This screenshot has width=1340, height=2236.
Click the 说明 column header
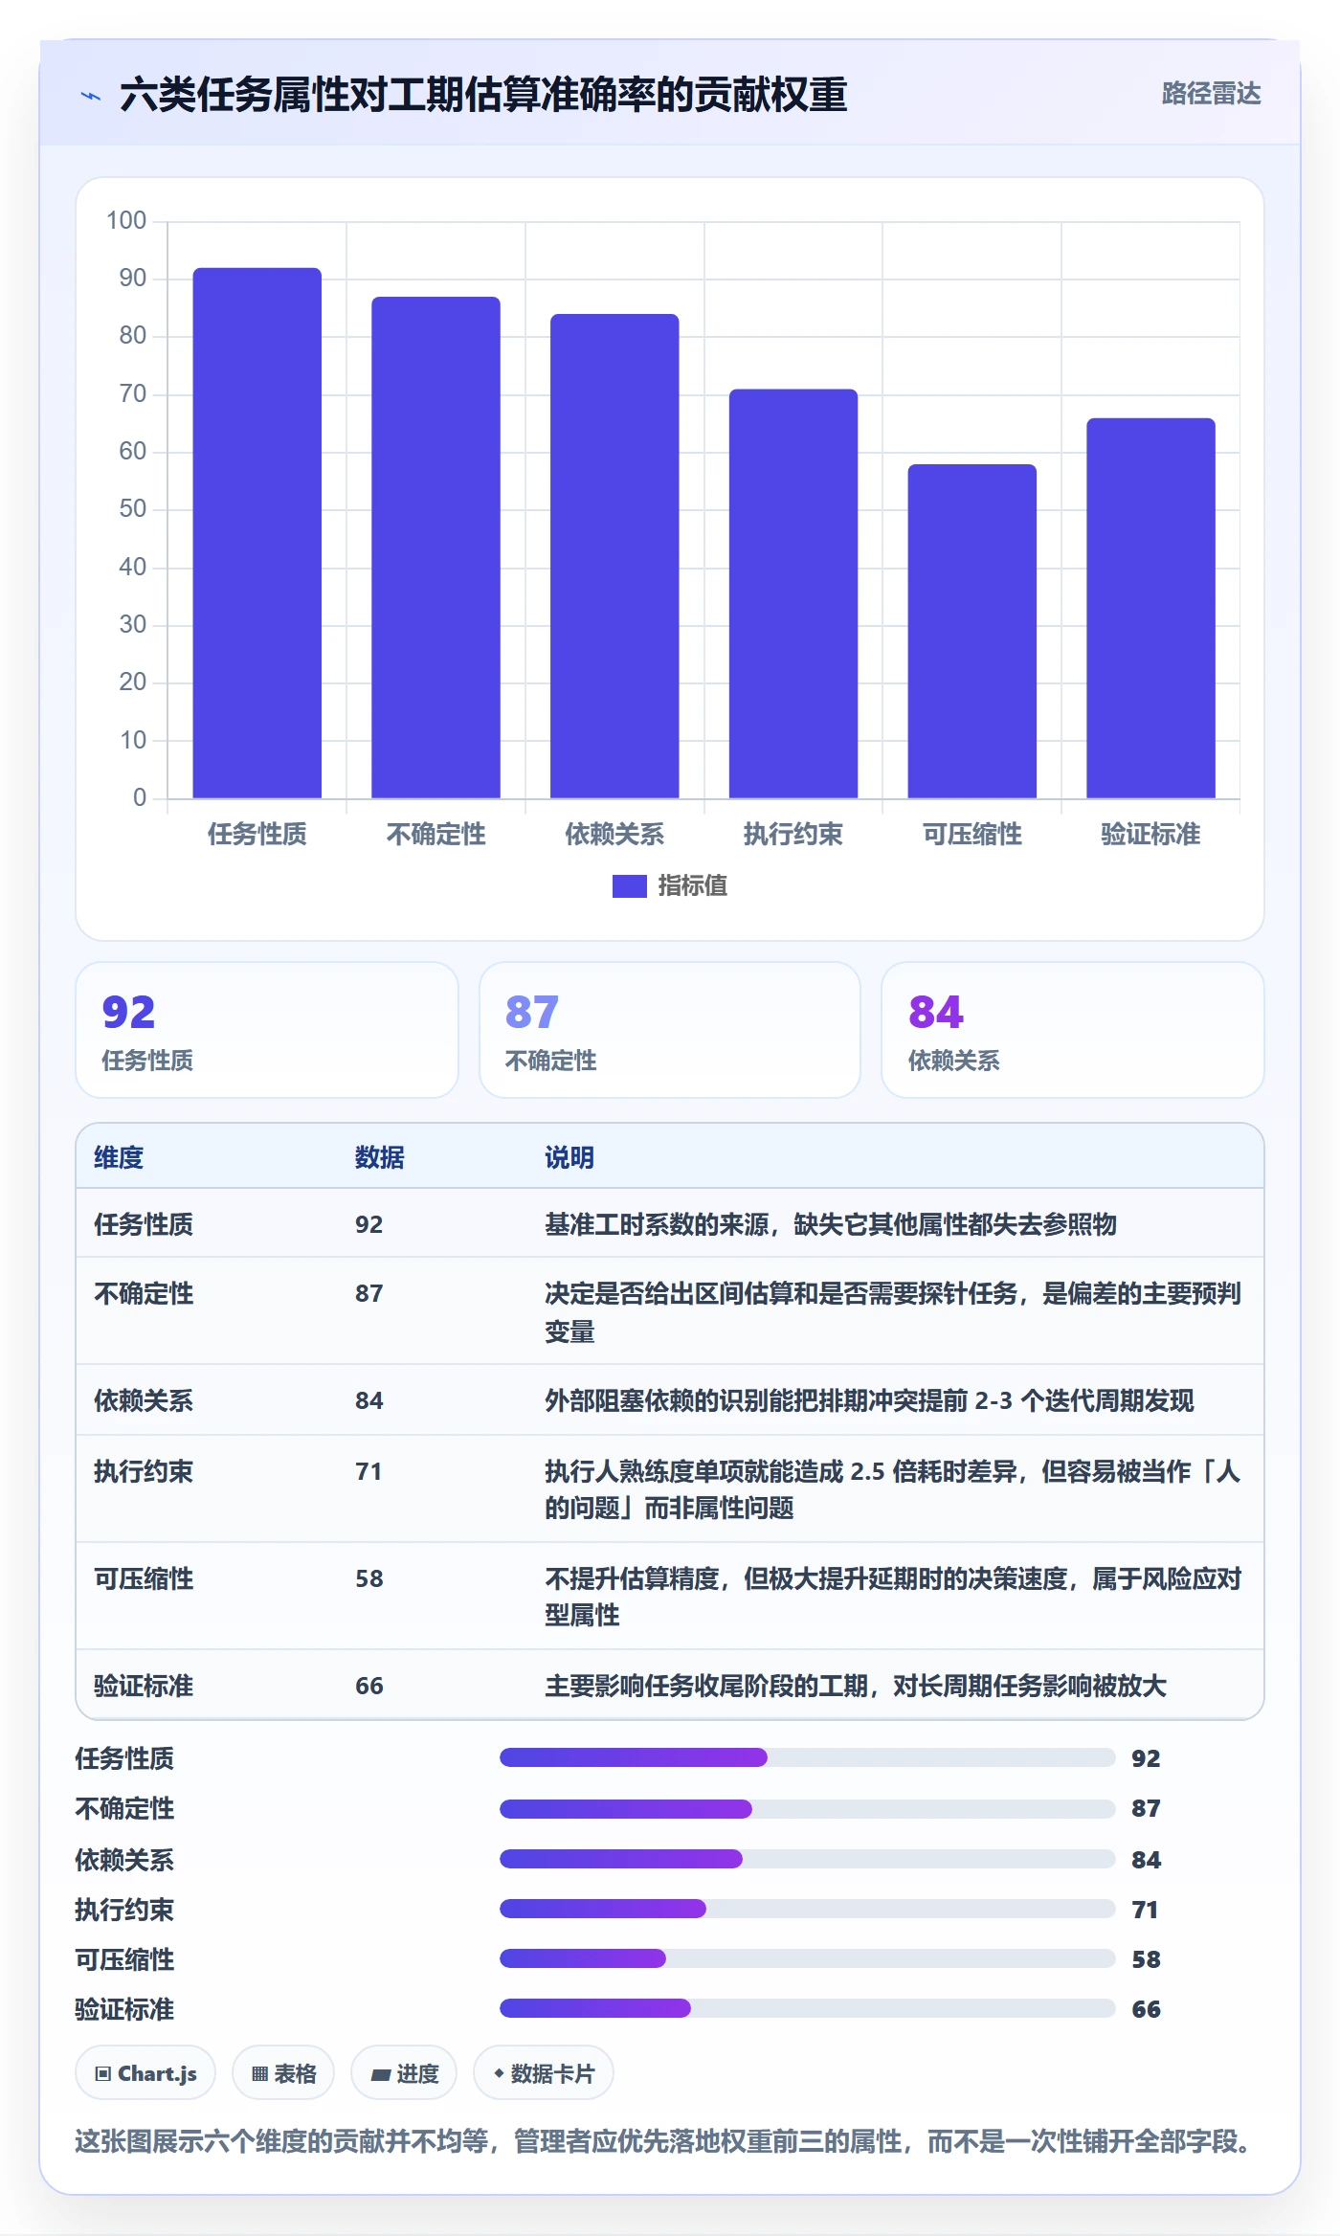pyautogui.click(x=569, y=1157)
